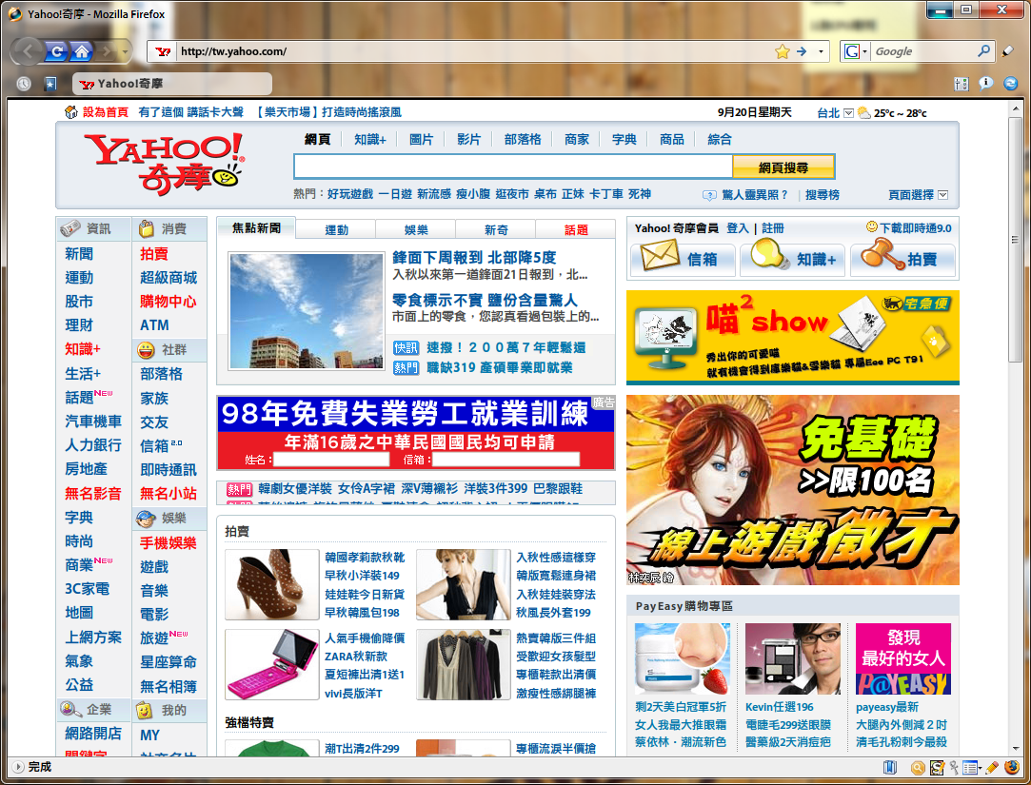Image resolution: width=1031 pixels, height=785 pixels.
Task: Click the magnifier icon in Google search box
Action: pos(983,50)
